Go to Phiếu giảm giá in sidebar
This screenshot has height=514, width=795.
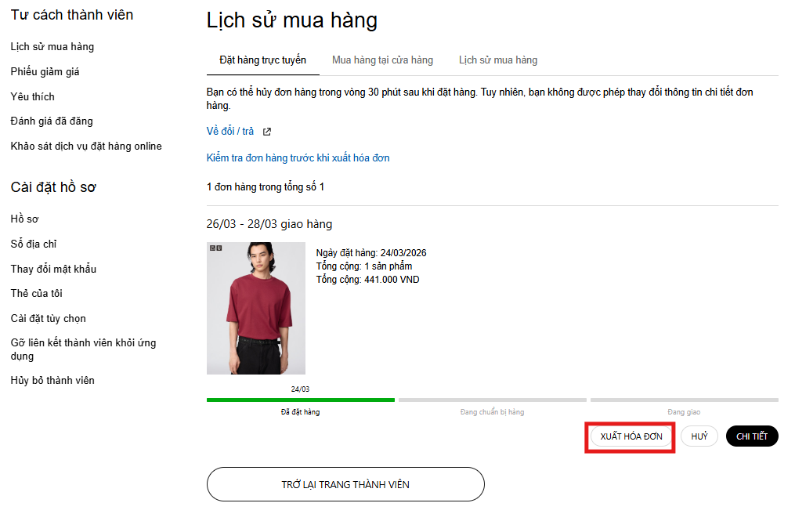point(45,72)
